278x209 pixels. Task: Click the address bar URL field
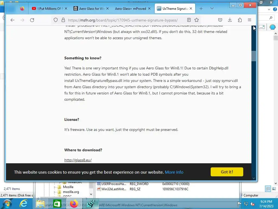tap(123, 20)
